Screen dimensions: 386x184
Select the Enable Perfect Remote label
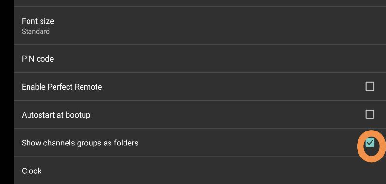(x=62, y=87)
